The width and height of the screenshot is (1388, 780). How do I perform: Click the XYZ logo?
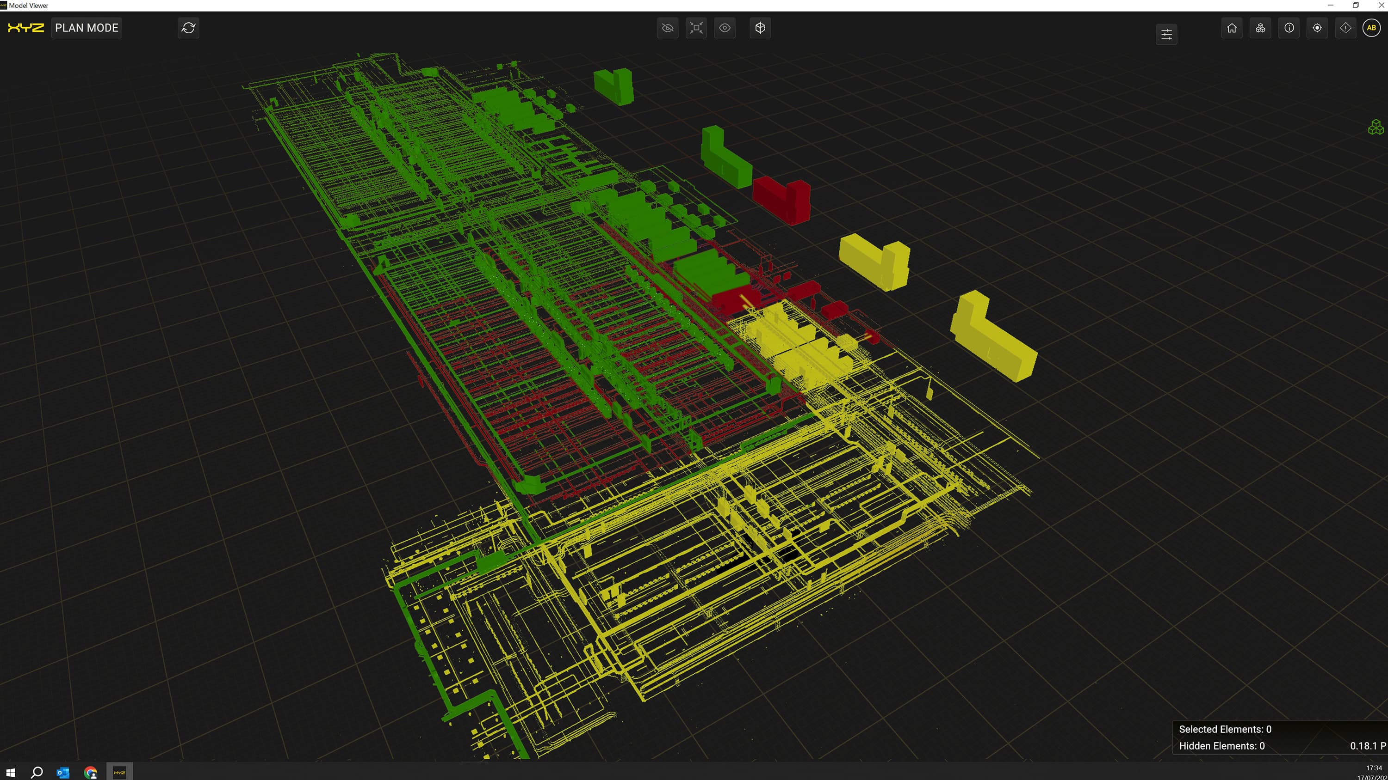(x=25, y=27)
